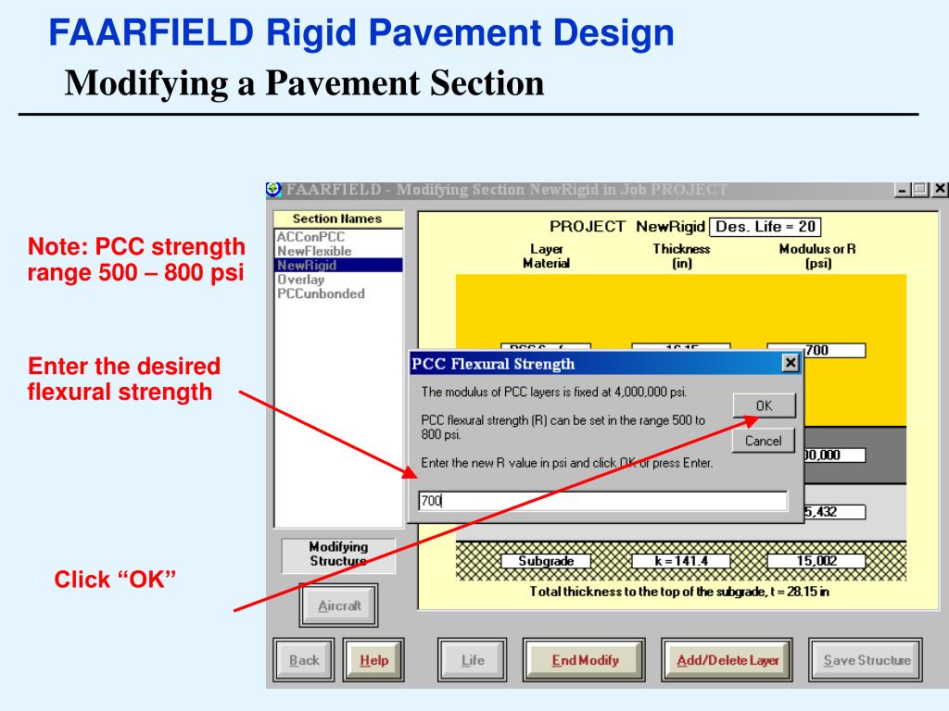Screen dimensions: 949x711
Task: Click OK in PCC Flexural Strength dialog
Action: coord(764,405)
